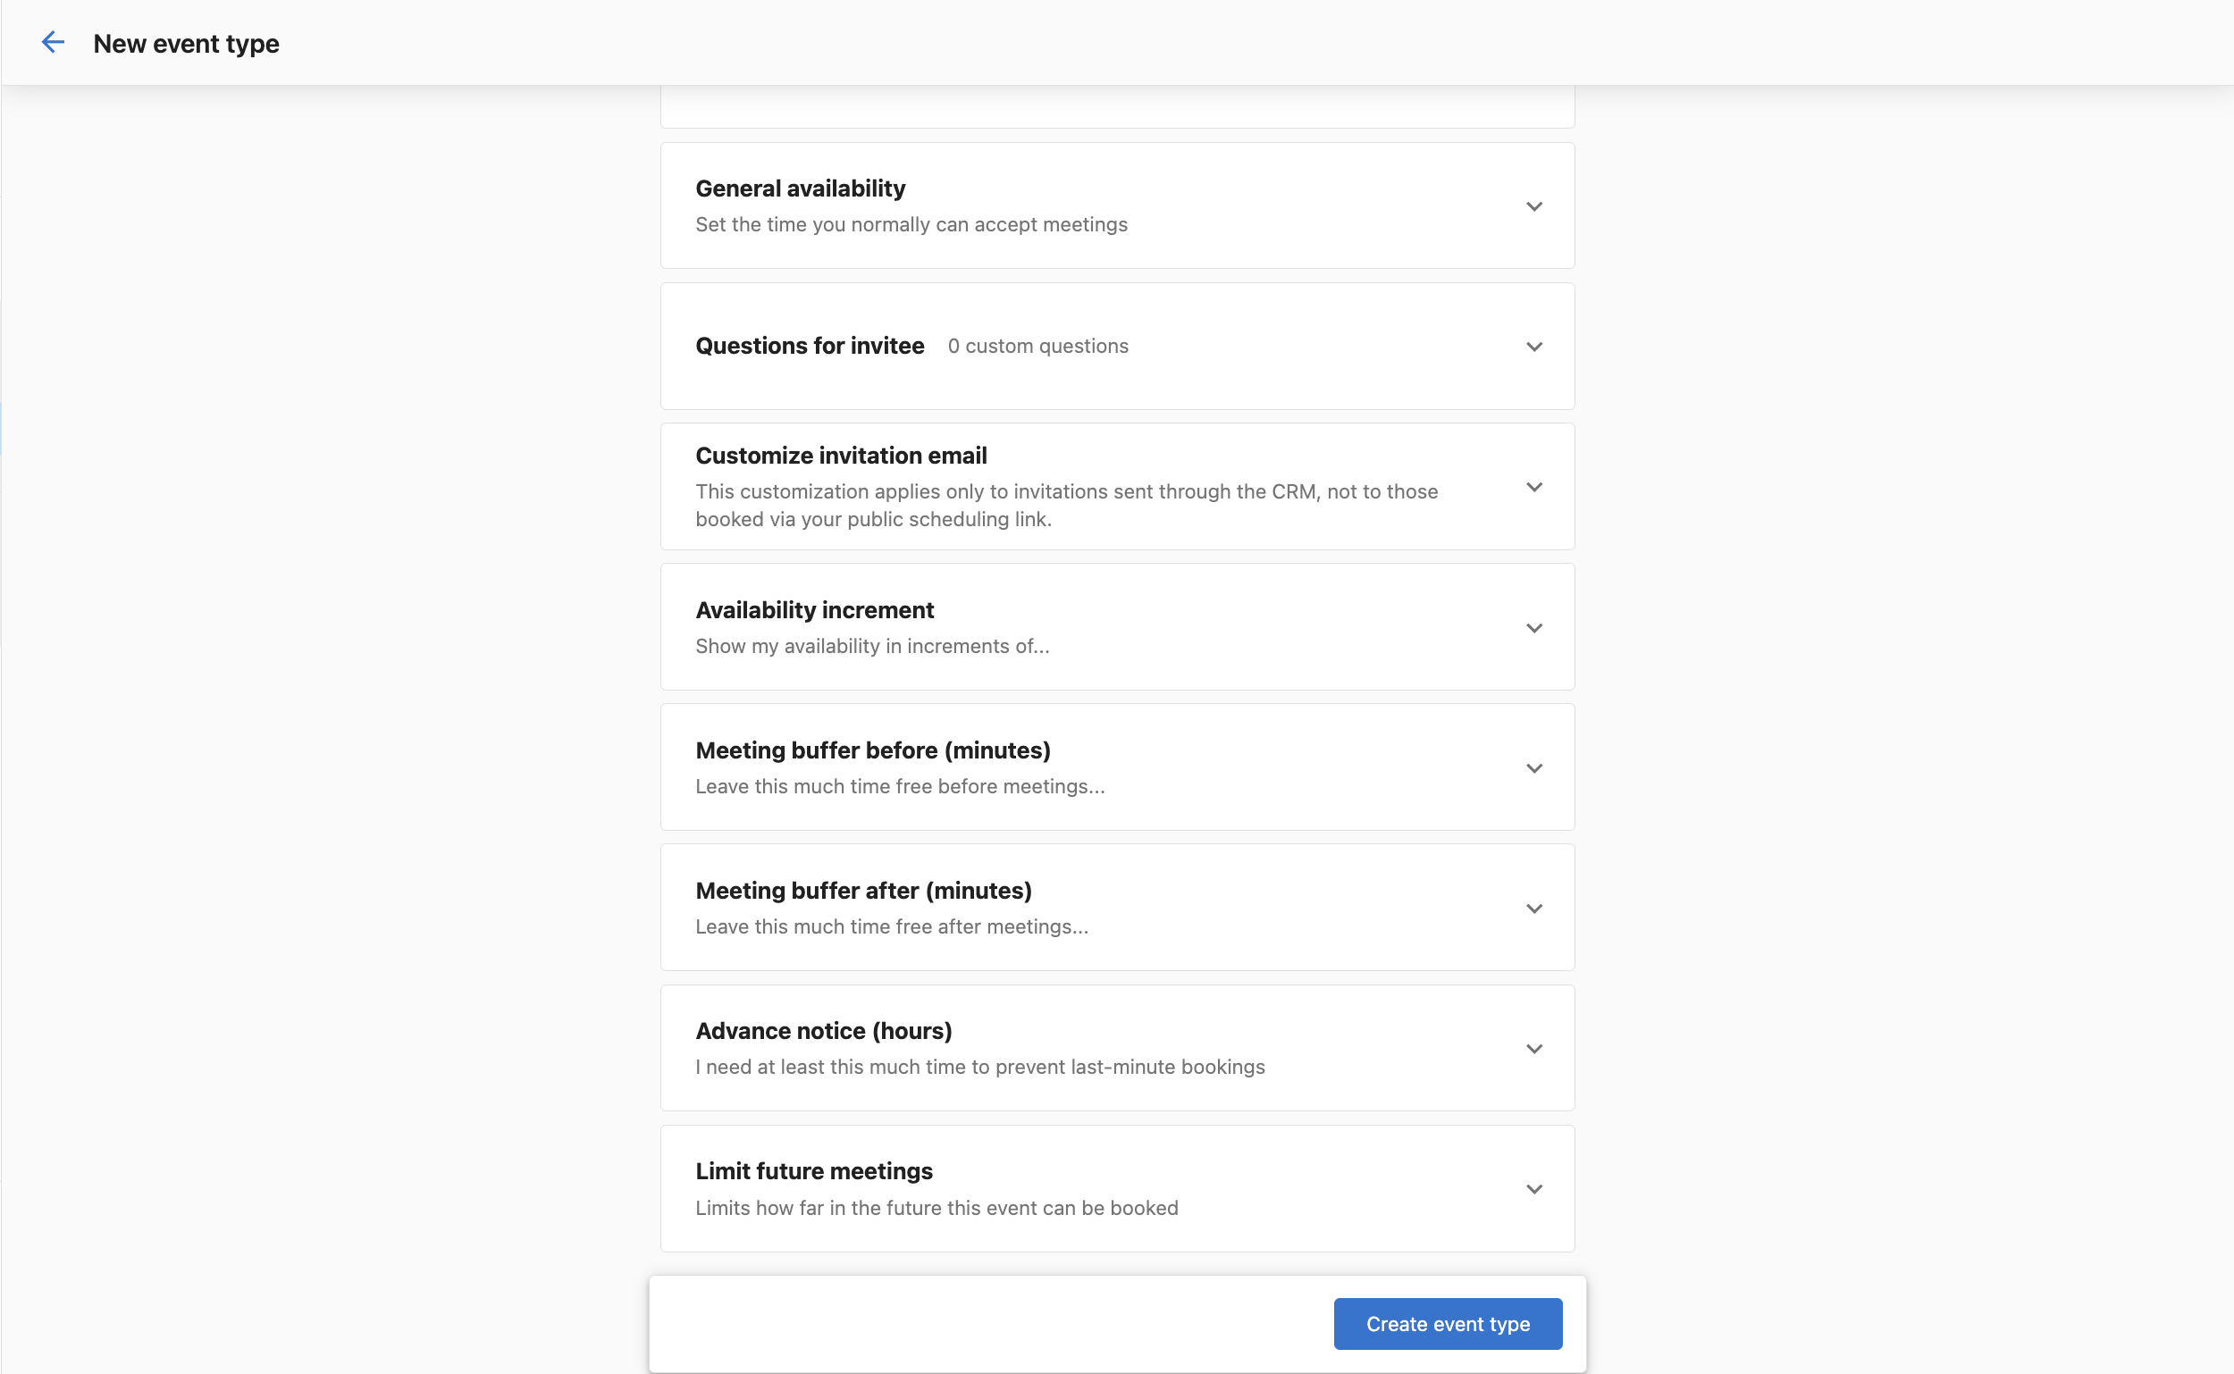This screenshot has width=2234, height=1374.
Task: Expand Meeting buffer before chevron
Action: pyautogui.click(x=1533, y=769)
